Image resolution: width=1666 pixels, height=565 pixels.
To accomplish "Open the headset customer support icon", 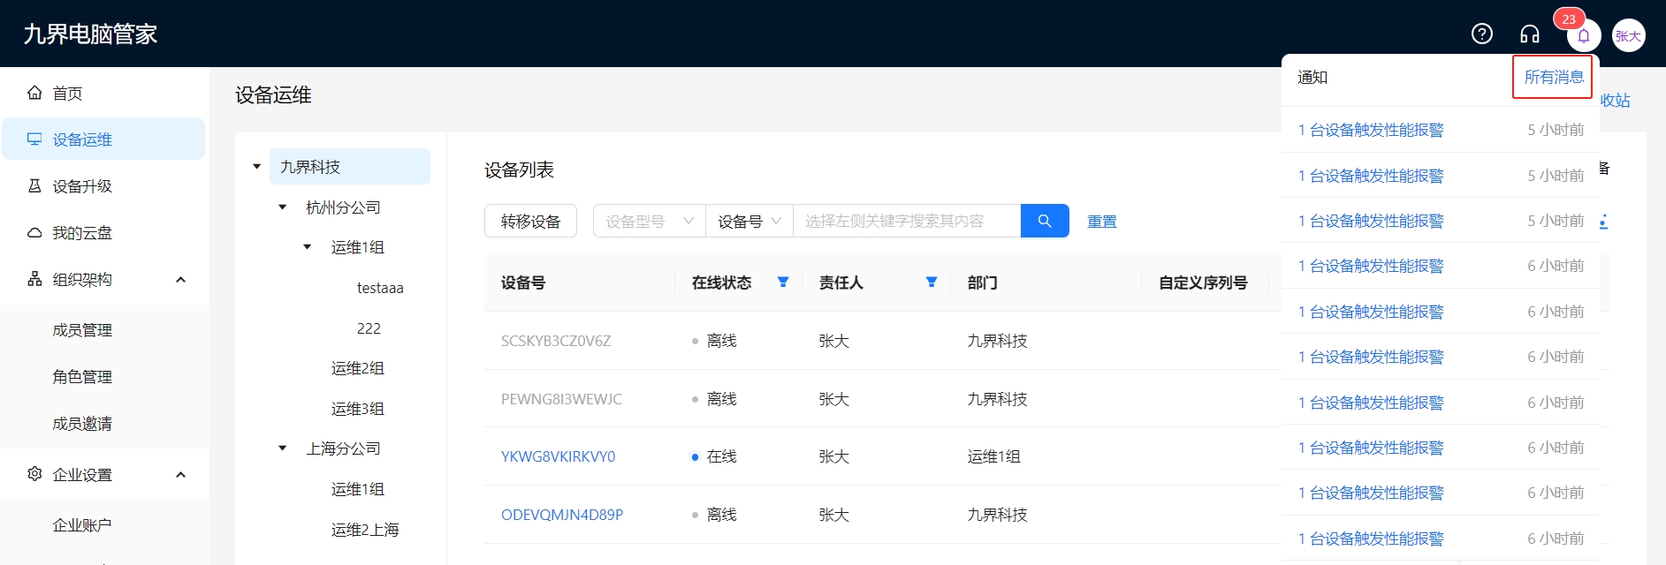I will coord(1530,34).
